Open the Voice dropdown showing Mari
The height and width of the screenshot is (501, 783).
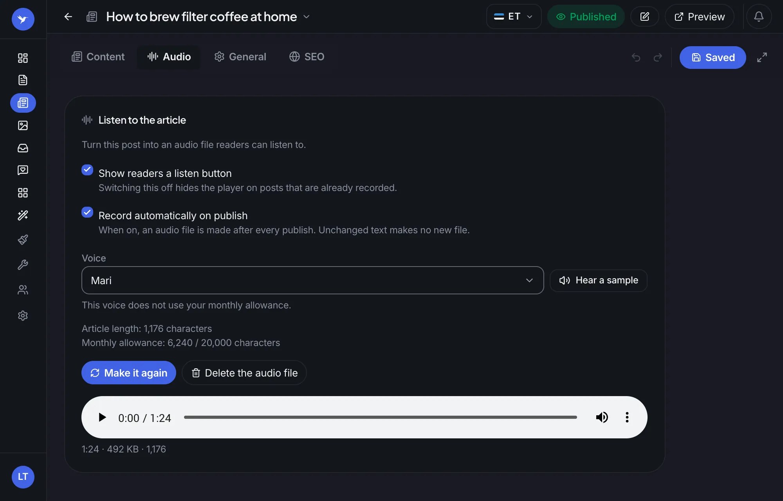[312, 280]
